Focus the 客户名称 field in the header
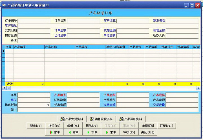 [x=133, y=21]
